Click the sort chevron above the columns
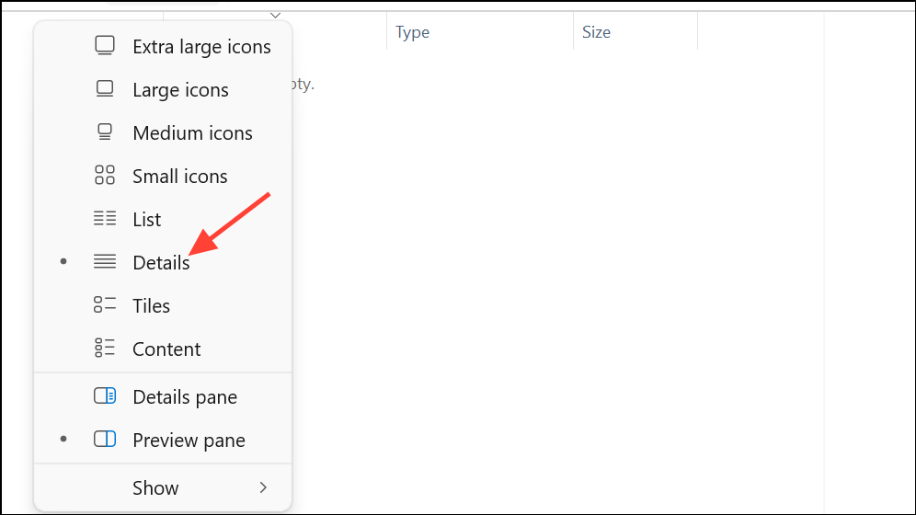The width and height of the screenshot is (916, 515). click(275, 15)
